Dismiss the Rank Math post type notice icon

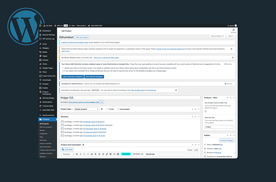pos(176,90)
